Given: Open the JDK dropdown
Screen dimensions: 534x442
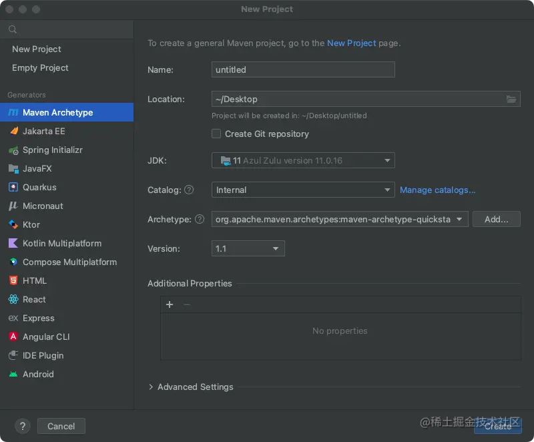Looking at the screenshot, I should pos(303,160).
